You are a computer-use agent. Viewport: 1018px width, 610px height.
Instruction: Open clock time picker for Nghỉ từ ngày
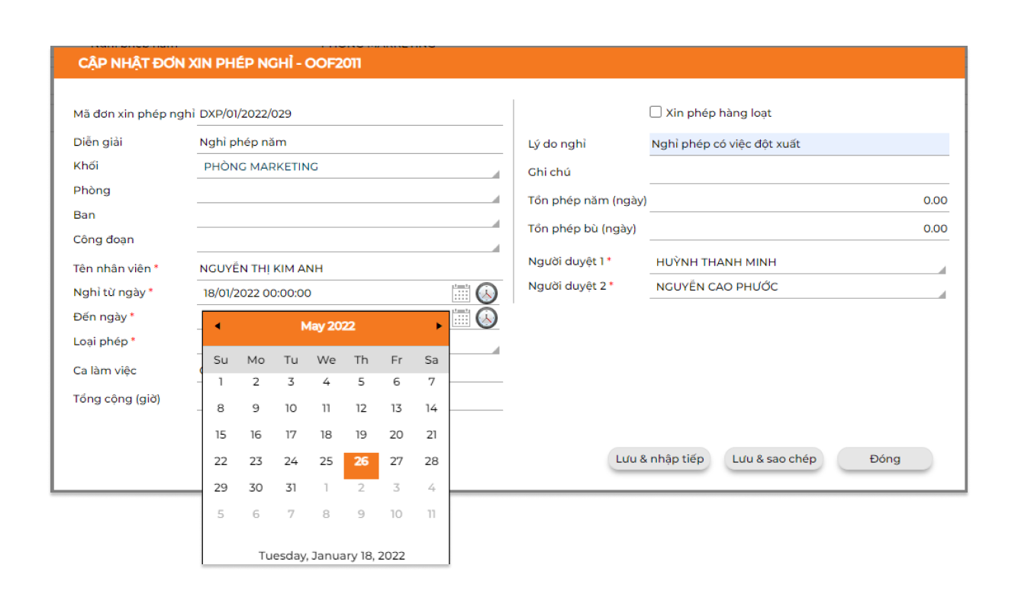coord(486,294)
